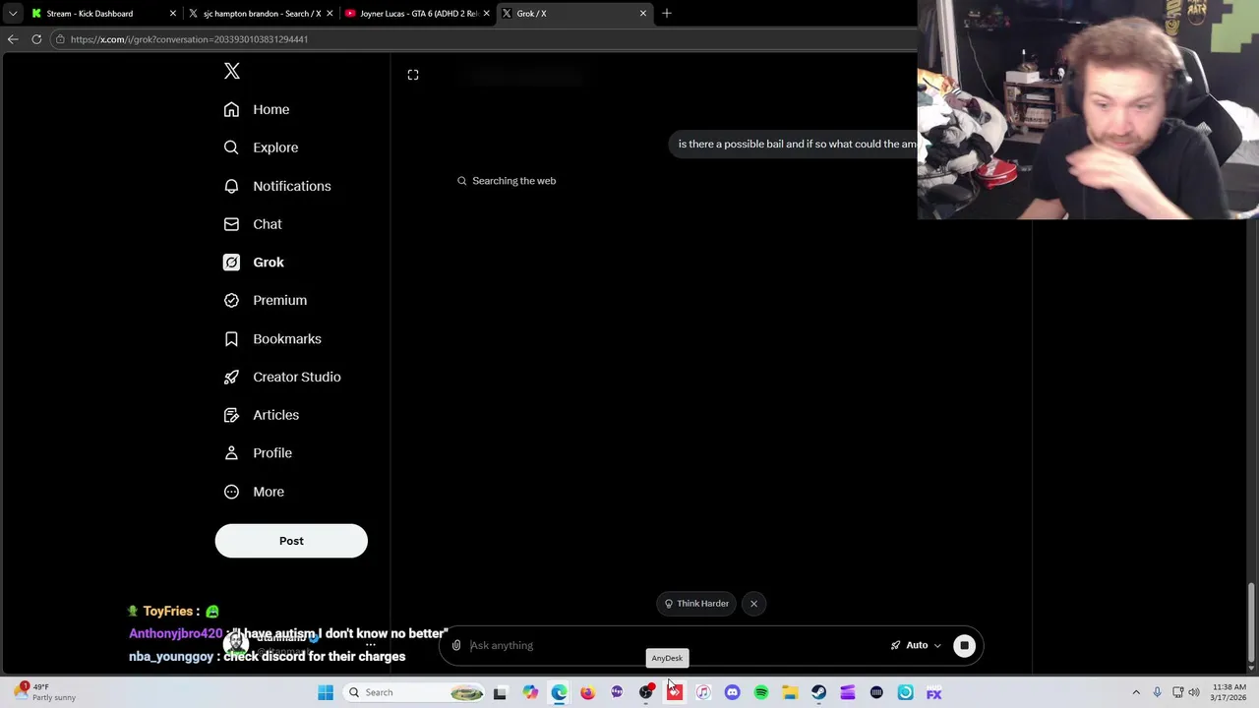Click the X logo in sidebar

click(232, 71)
